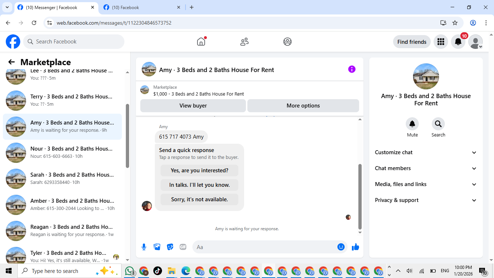
Task: Expand Media, files and links section
Action: tap(426, 184)
